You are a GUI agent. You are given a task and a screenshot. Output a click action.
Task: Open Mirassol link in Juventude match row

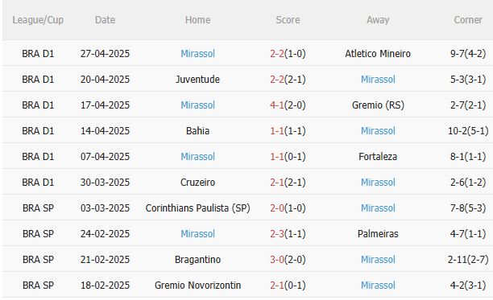coord(378,80)
